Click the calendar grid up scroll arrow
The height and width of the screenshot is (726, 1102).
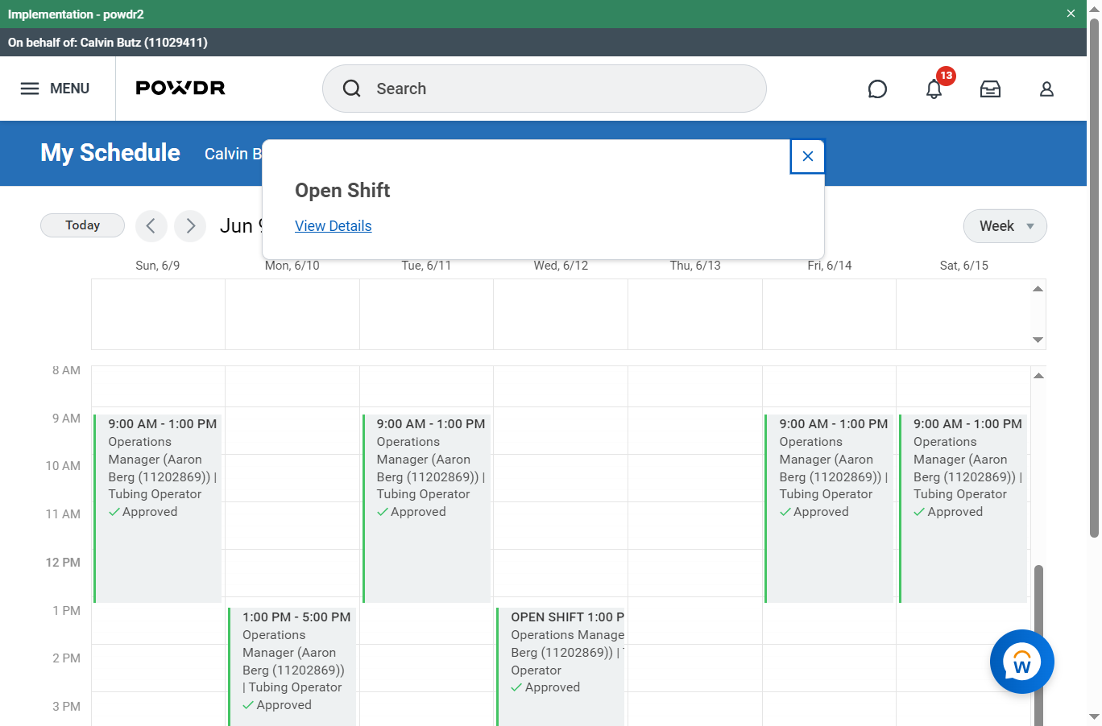click(x=1038, y=376)
